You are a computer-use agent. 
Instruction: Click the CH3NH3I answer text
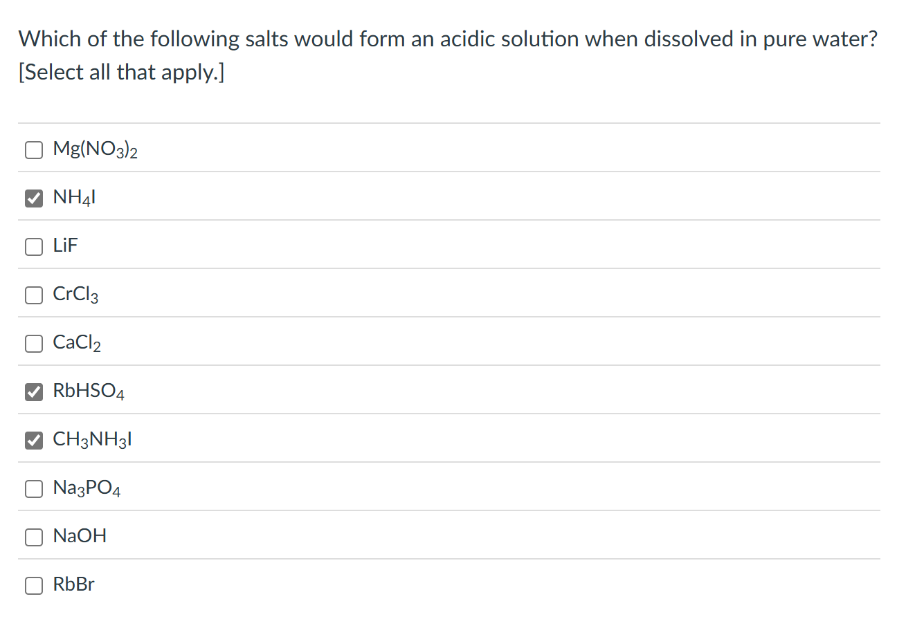91,440
